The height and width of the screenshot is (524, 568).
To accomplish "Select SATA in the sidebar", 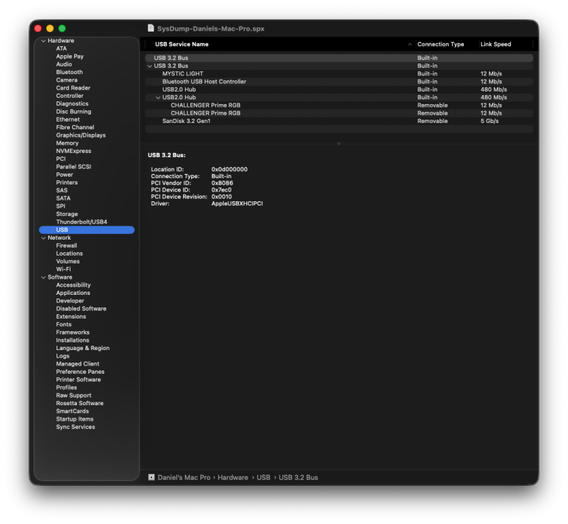I will point(63,198).
